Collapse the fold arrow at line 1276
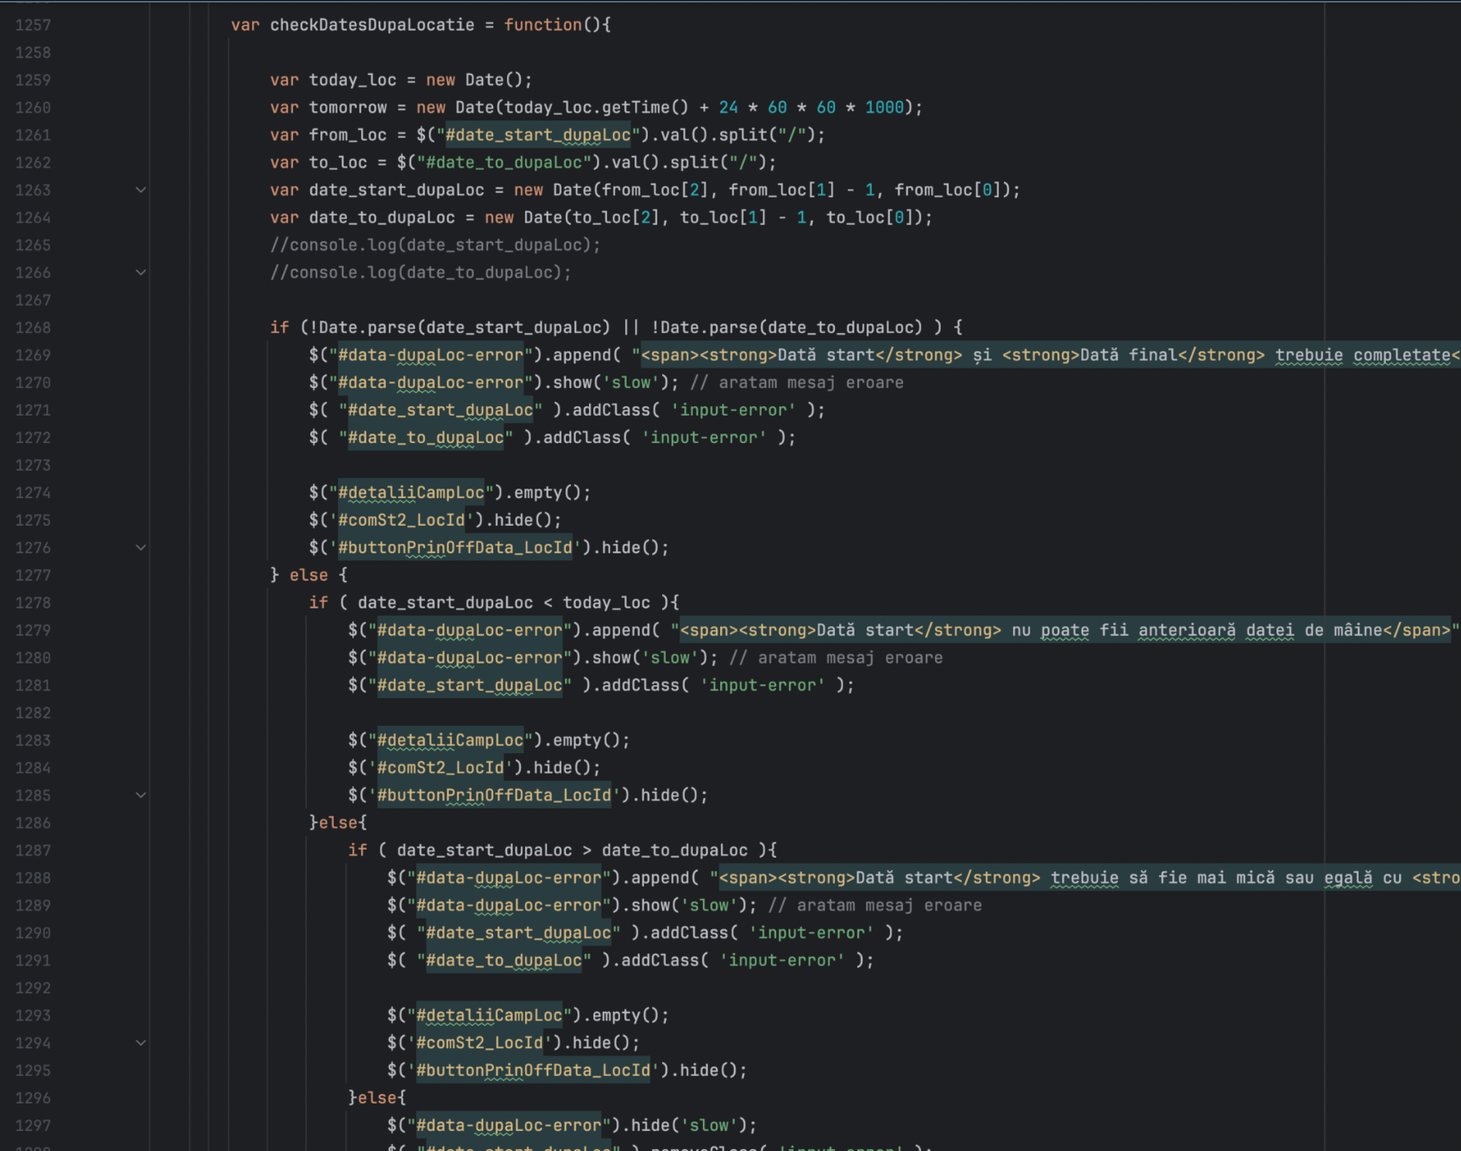The width and height of the screenshot is (1461, 1151). pos(140,547)
